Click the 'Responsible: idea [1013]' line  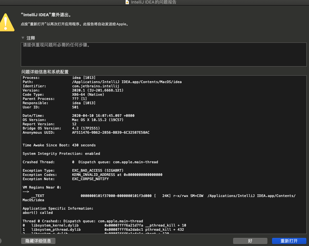pos(59,103)
